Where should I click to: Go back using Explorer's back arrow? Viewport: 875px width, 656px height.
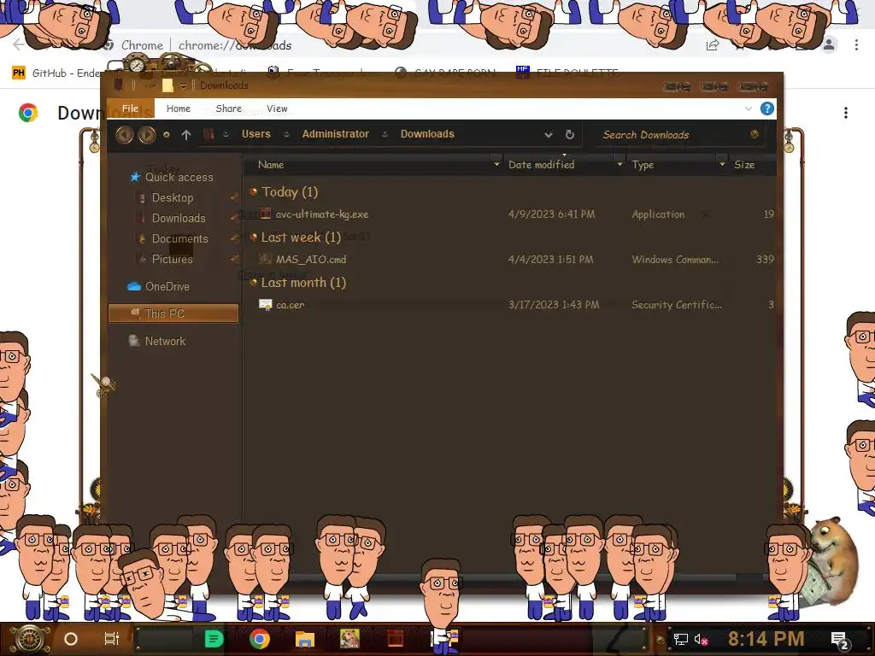125,134
